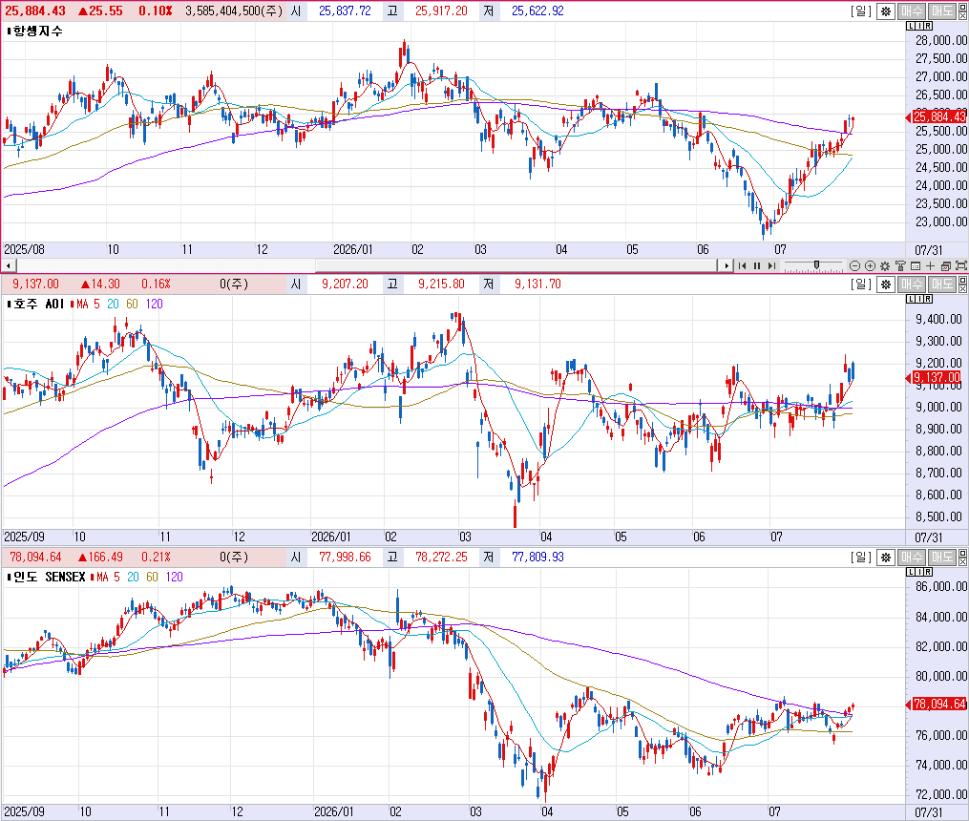Open settings gear on India SENSEX chart header

(x=886, y=558)
